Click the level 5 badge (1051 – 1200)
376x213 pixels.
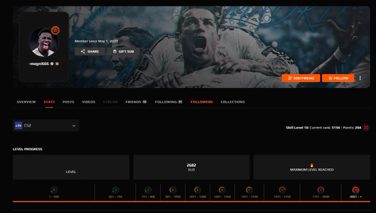(x=197, y=190)
